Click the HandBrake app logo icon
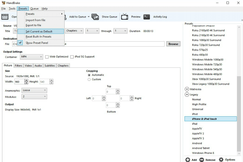This screenshot has width=243, height=162. (3, 3)
